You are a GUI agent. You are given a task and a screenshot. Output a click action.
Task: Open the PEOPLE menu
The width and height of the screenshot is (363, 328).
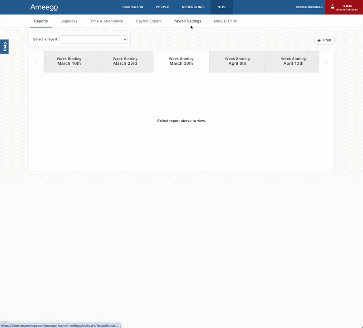point(162,7)
